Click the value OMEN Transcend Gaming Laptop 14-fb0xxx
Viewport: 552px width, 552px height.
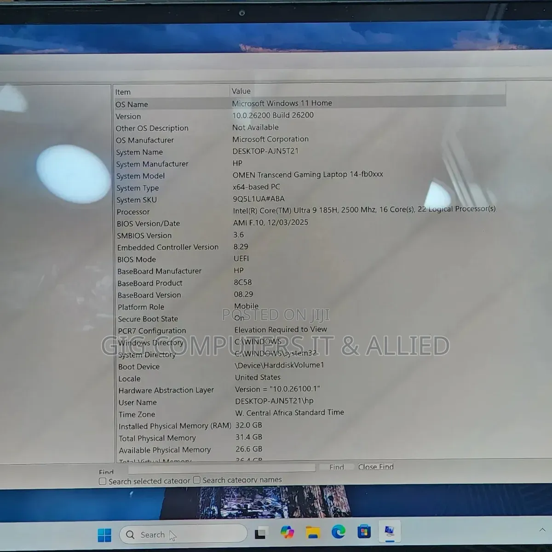click(308, 174)
